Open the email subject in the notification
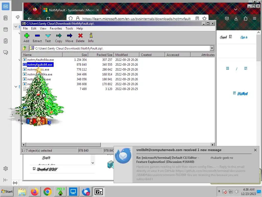The image size is (262, 197). (167, 160)
